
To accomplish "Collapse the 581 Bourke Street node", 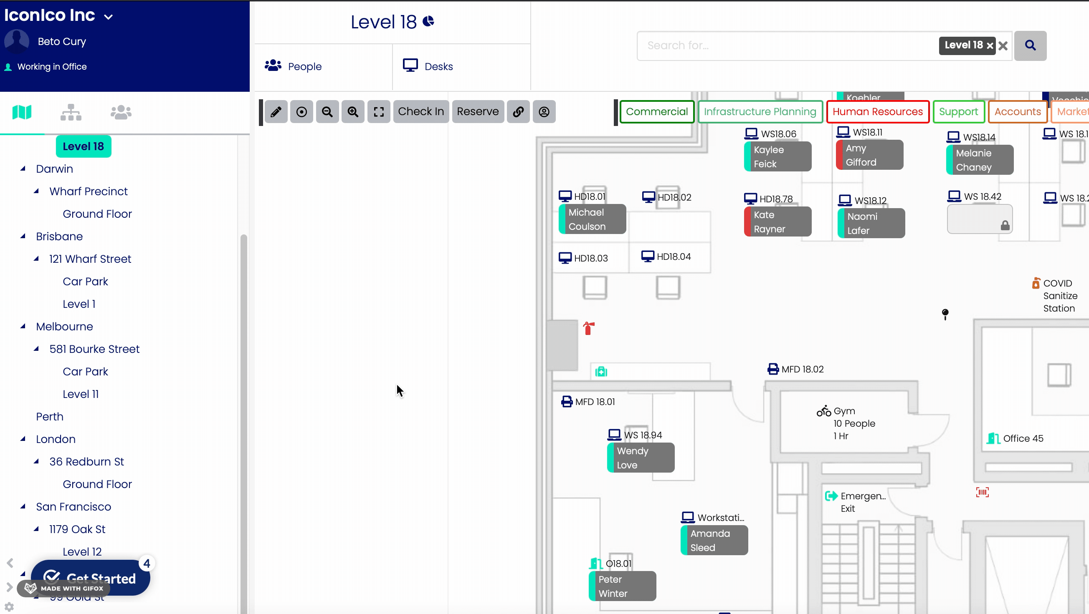I will [x=36, y=348].
